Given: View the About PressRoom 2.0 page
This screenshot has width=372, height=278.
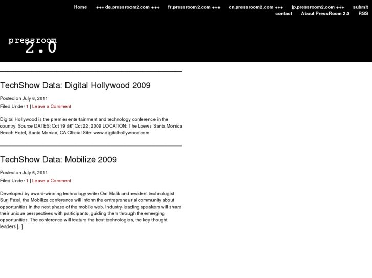Looking at the screenshot, I should pos(325,14).
